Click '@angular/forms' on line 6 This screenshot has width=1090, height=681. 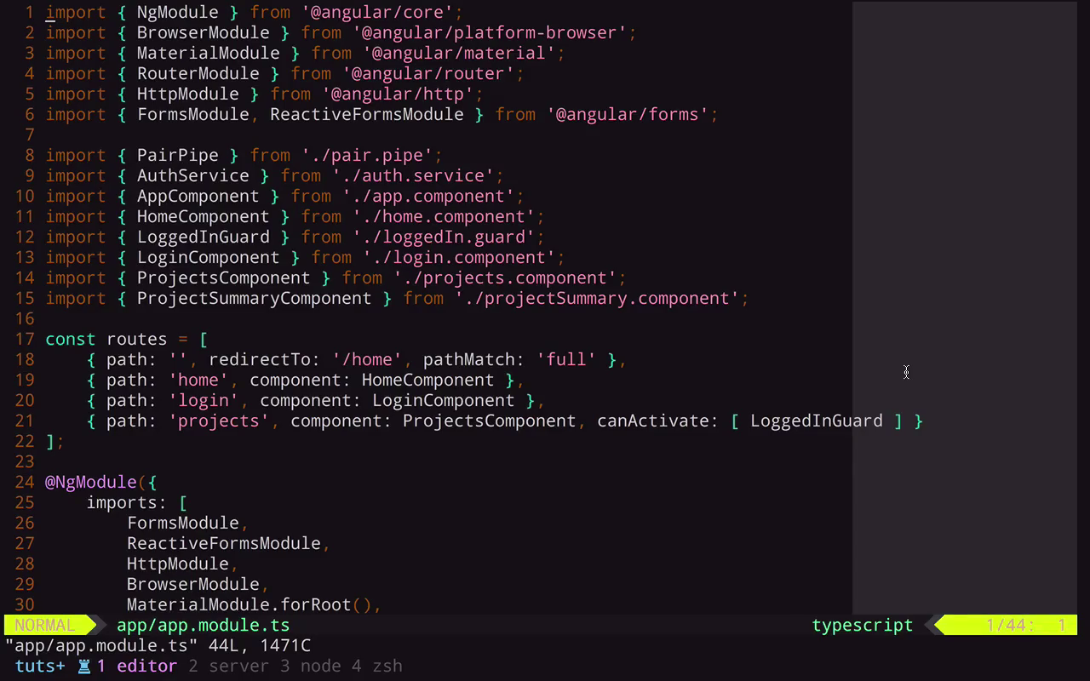point(628,114)
